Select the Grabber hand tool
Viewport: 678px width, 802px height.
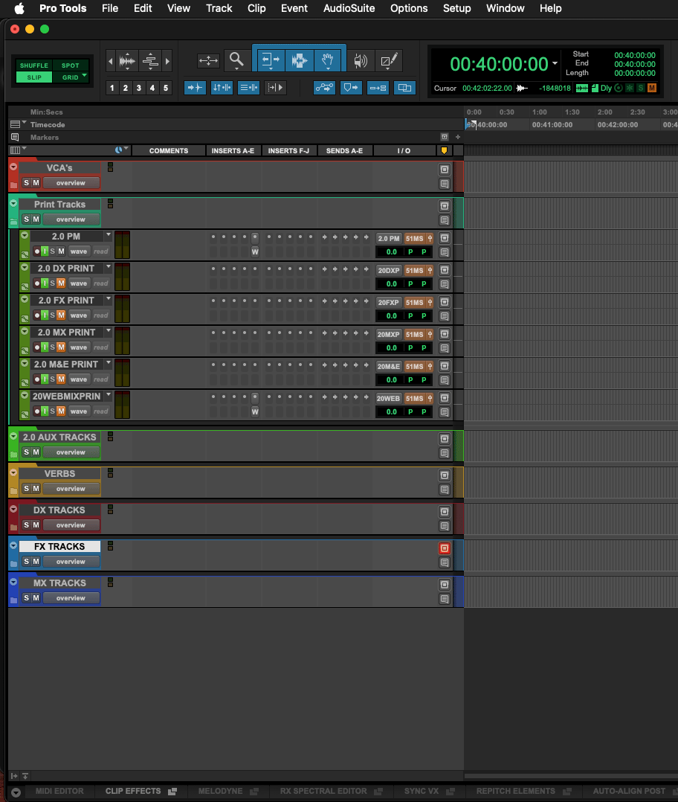[x=328, y=60]
